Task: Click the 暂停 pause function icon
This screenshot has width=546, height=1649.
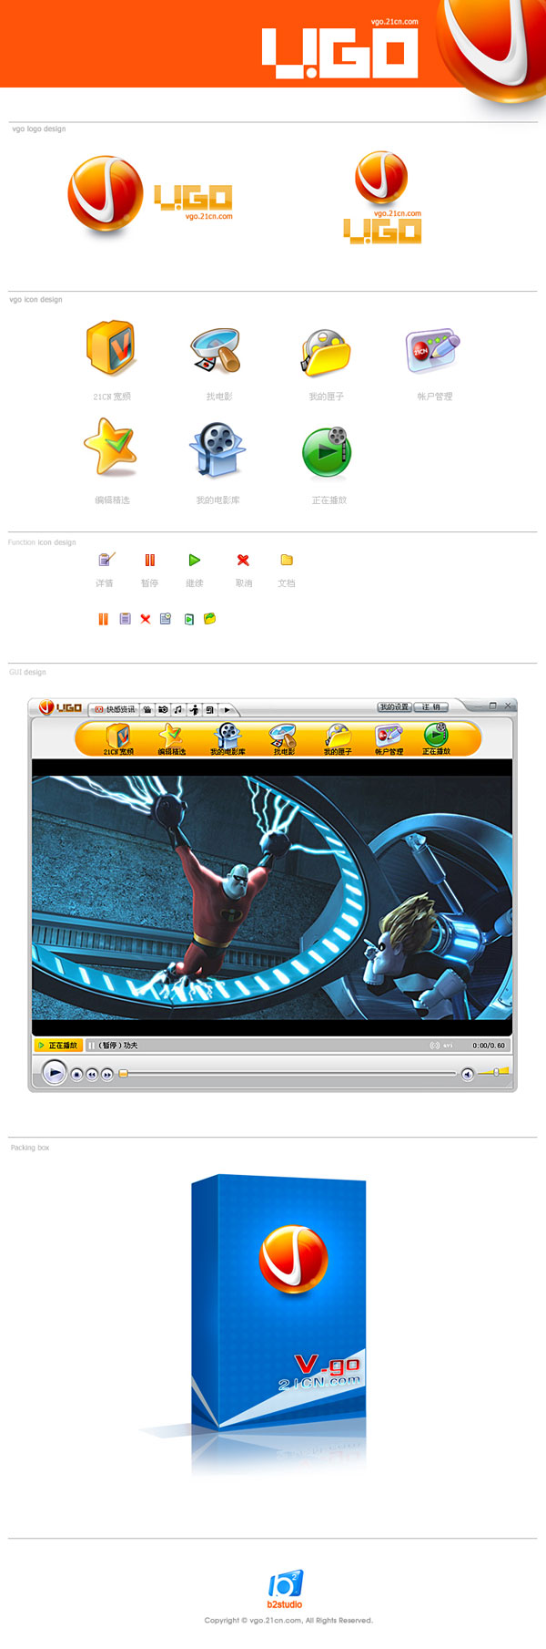Action: [150, 560]
